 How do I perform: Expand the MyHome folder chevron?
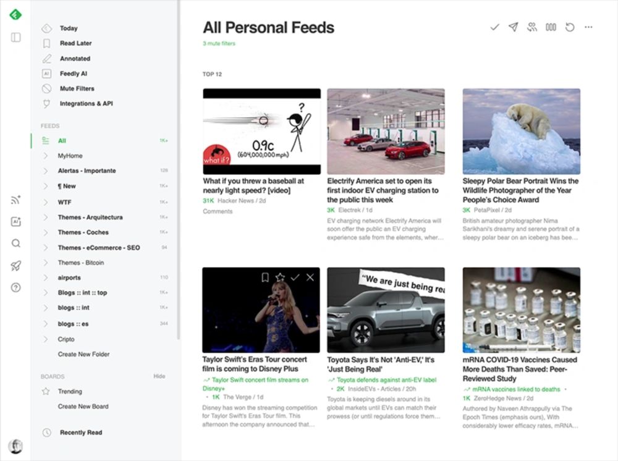46,156
